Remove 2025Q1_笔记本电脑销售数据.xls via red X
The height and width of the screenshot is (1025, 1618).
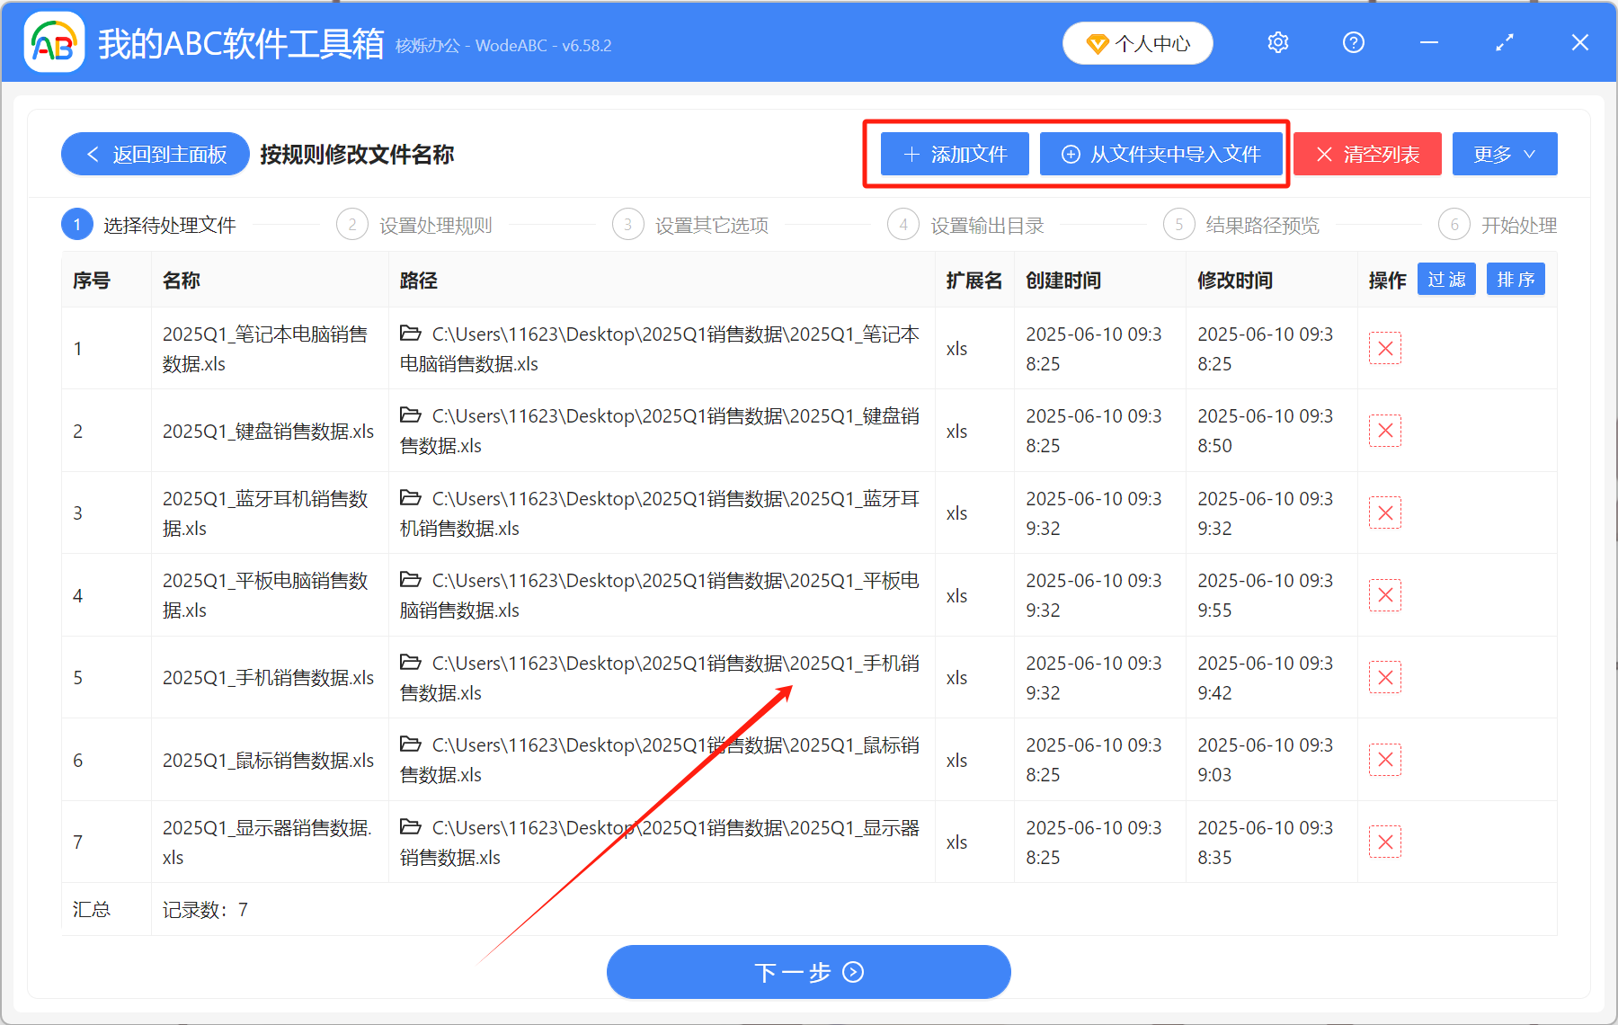(1384, 348)
